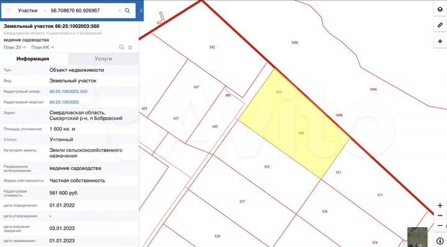Open the map layers button
The width and height of the screenshot is (447, 247).
coord(440,9)
